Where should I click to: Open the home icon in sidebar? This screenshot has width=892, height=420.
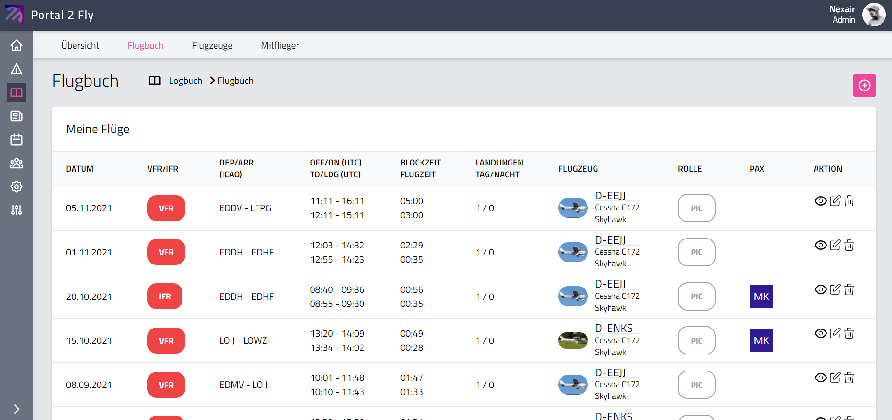coord(17,45)
